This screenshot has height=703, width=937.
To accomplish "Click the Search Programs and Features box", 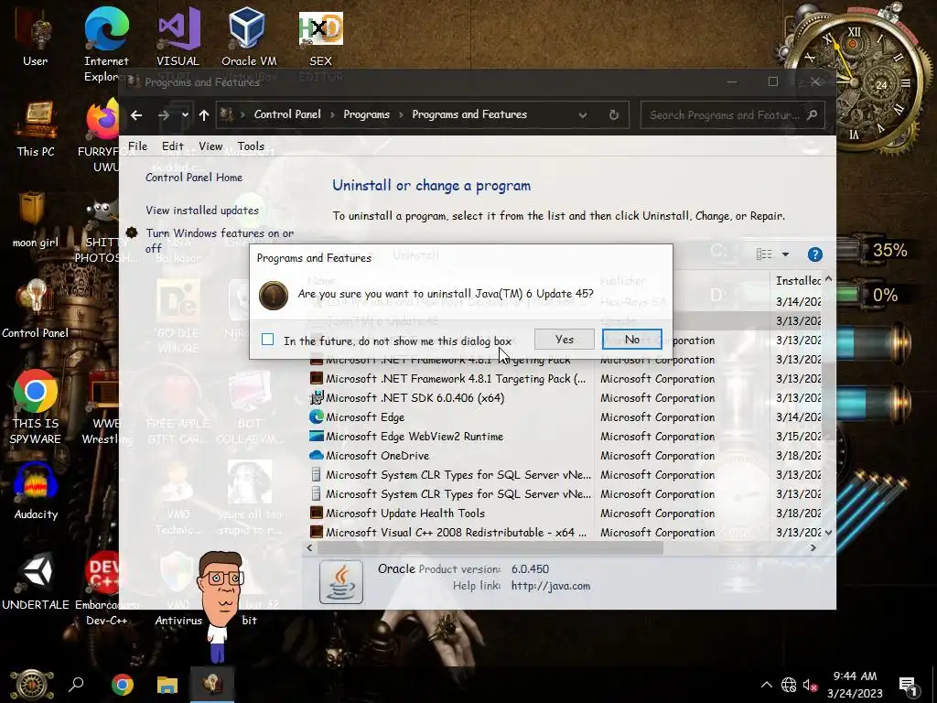I will coord(733,114).
